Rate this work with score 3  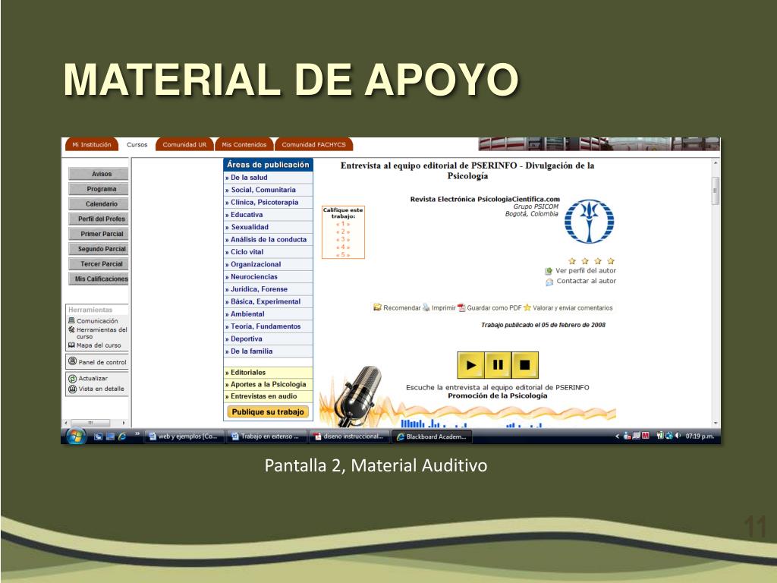click(x=343, y=239)
